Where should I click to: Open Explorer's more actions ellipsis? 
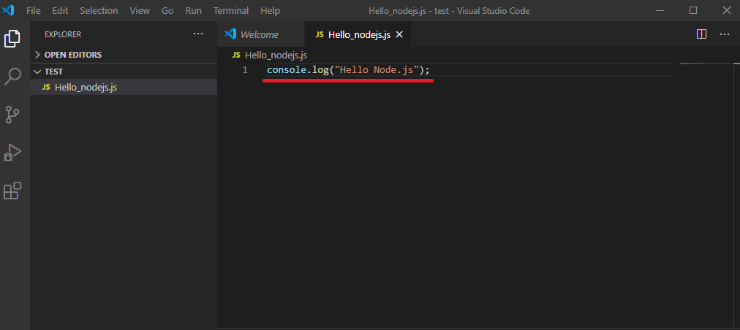(198, 34)
